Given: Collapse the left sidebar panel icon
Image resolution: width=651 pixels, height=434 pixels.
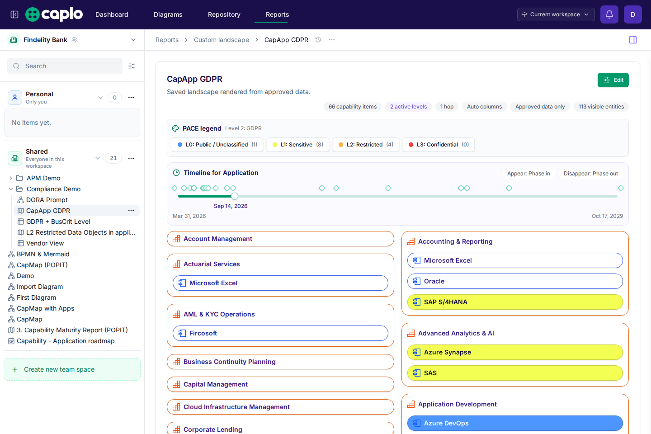Looking at the screenshot, I should 14,14.
